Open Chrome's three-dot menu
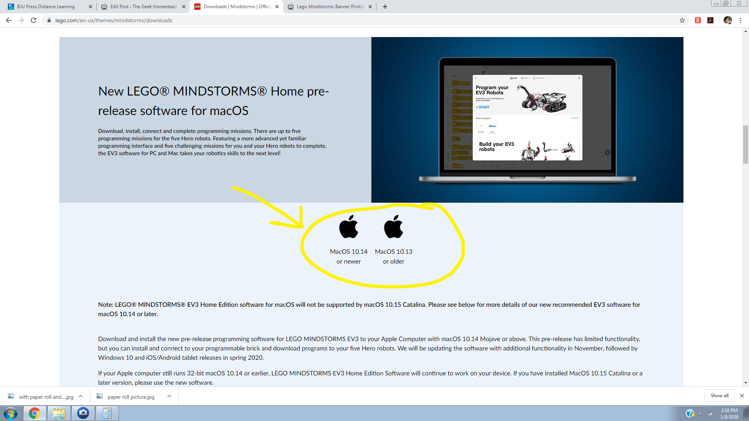Image resolution: width=749 pixels, height=421 pixels. pos(740,20)
